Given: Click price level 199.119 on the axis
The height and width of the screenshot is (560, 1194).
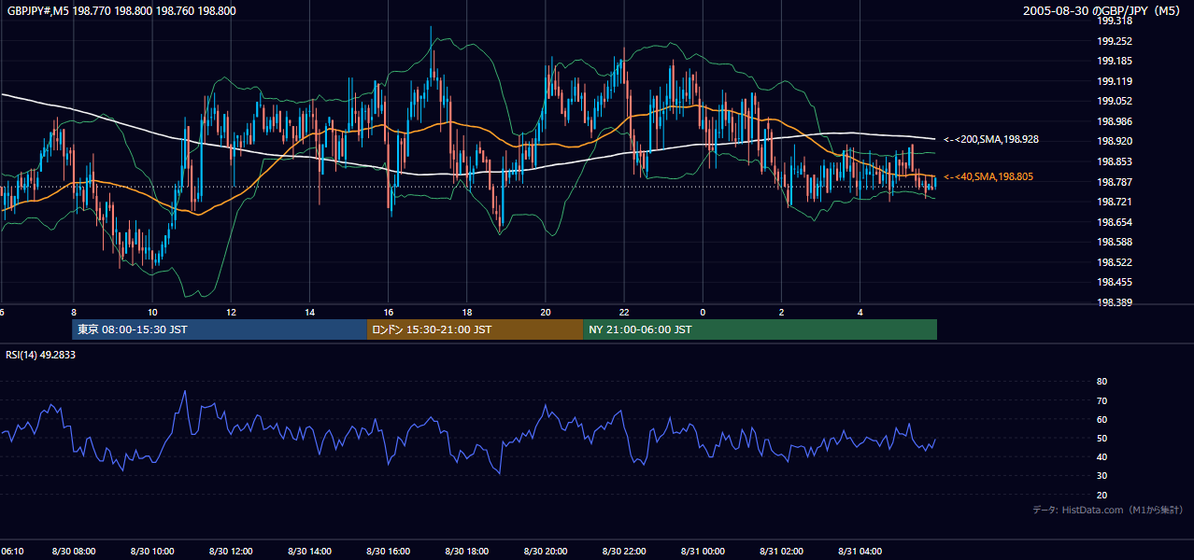Looking at the screenshot, I should (1116, 81).
